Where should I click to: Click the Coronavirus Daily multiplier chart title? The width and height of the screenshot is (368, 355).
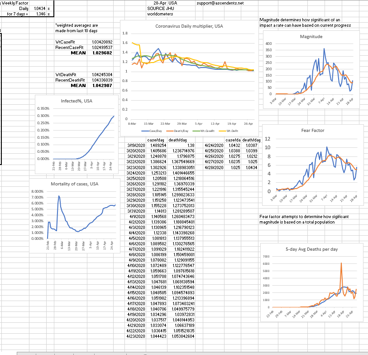[186, 26]
